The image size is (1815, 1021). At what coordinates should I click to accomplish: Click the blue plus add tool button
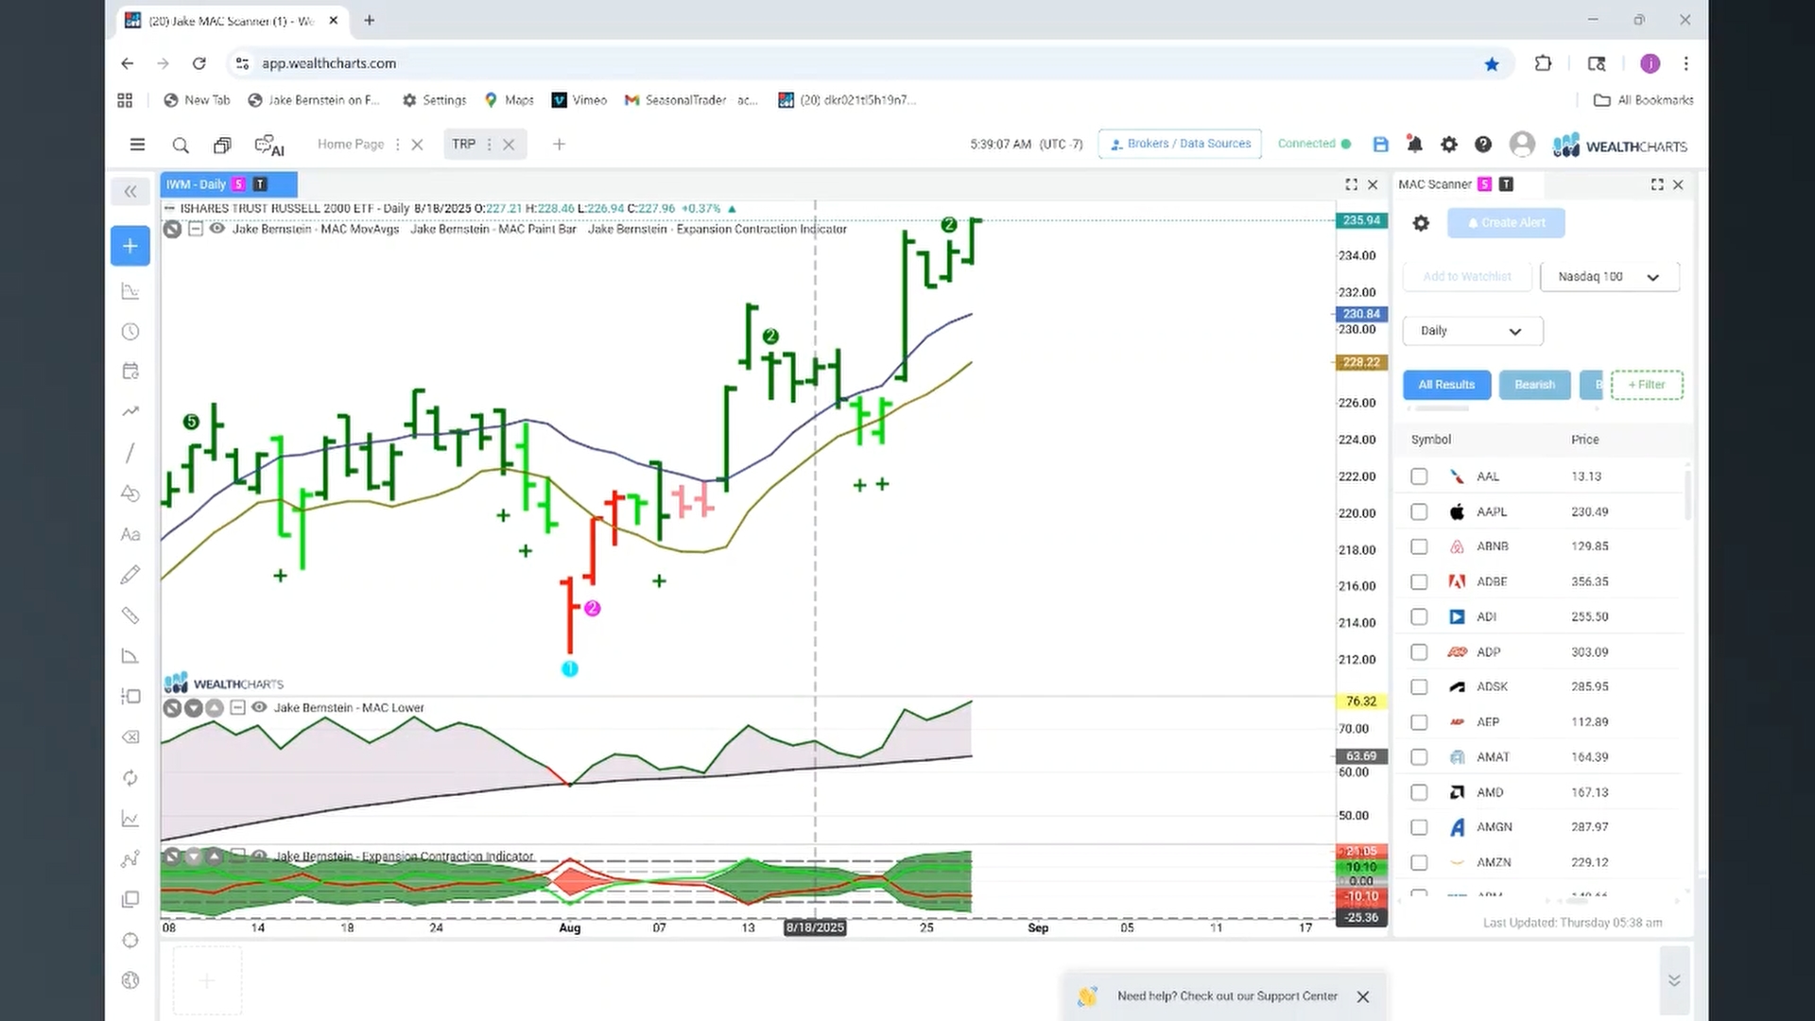(x=130, y=246)
